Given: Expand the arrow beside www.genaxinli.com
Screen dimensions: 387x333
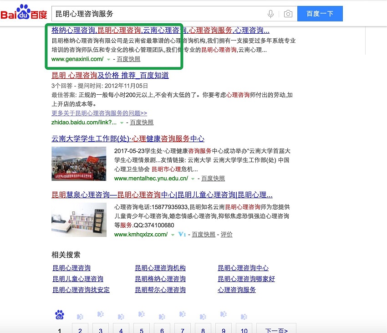Looking at the screenshot, I should coord(108,60).
